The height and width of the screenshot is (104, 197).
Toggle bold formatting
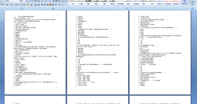7,5
